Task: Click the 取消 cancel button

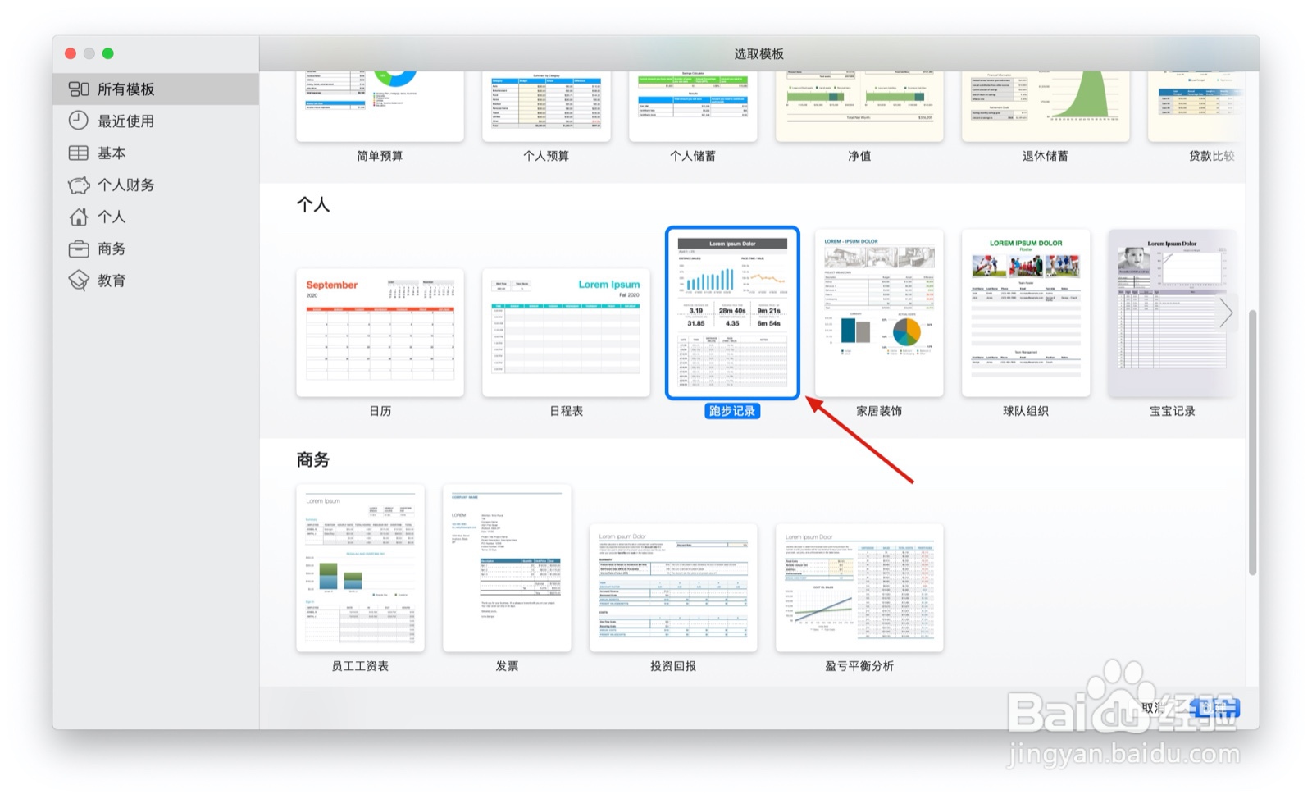Action: [x=1155, y=708]
